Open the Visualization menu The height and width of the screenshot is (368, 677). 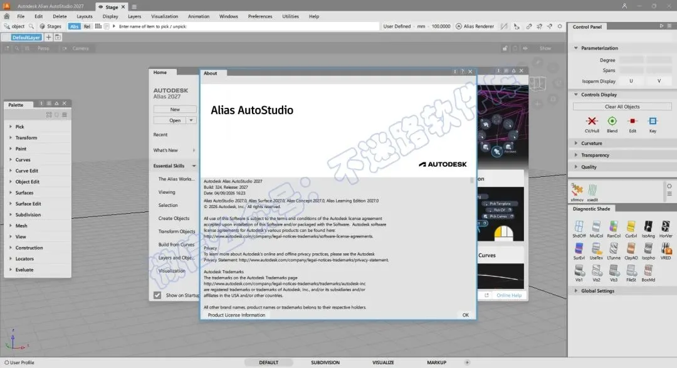[164, 16]
